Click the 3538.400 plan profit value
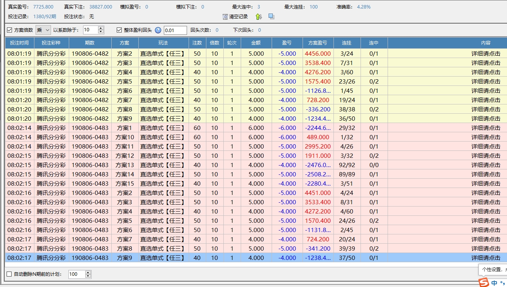The image size is (507, 287). pos(318,63)
